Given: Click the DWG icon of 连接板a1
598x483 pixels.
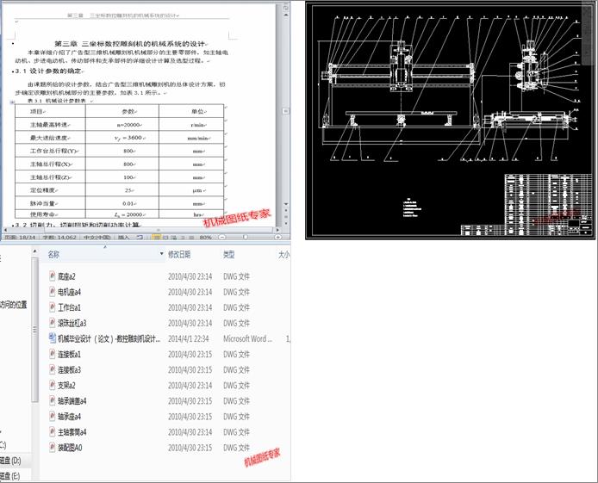Looking at the screenshot, I should tap(53, 354).
